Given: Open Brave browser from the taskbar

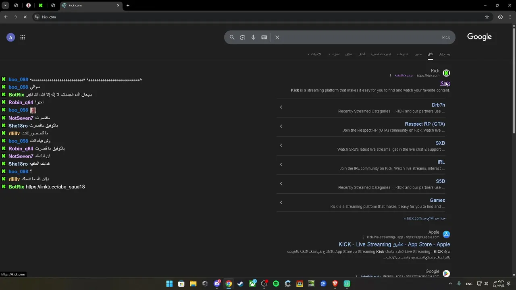Looking at the screenshot, I should pyautogui.click(x=335, y=284).
